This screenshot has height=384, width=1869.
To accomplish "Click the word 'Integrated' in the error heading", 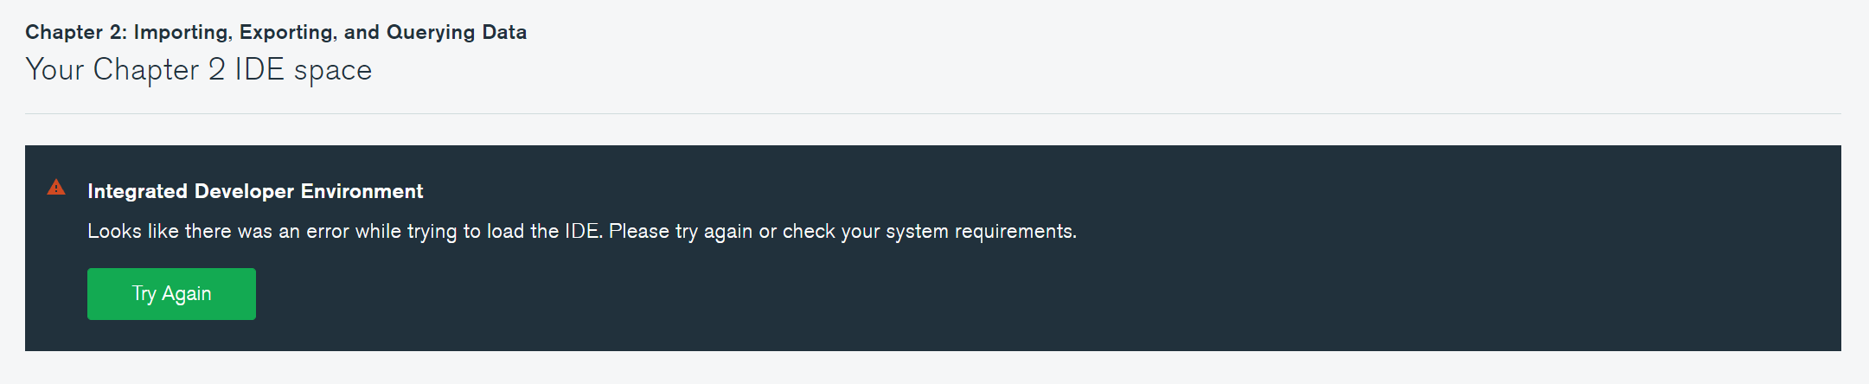I will point(137,191).
